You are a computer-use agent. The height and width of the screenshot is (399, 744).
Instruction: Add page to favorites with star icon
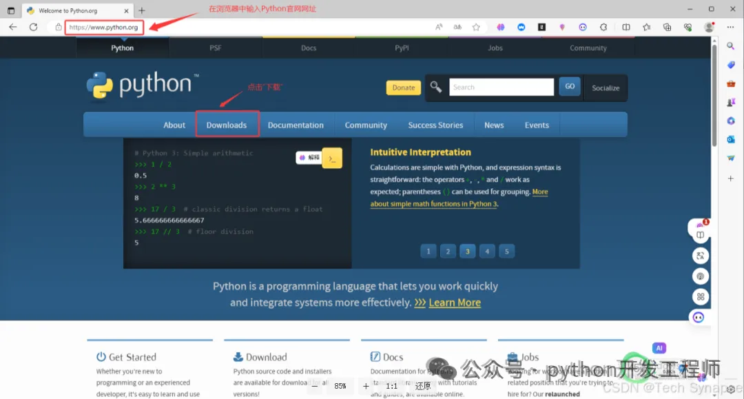476,27
